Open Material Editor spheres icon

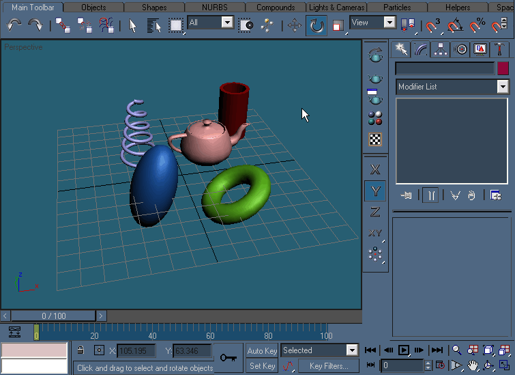pos(375,117)
